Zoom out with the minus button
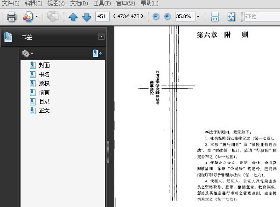The width and height of the screenshot is (280, 207). point(156,17)
